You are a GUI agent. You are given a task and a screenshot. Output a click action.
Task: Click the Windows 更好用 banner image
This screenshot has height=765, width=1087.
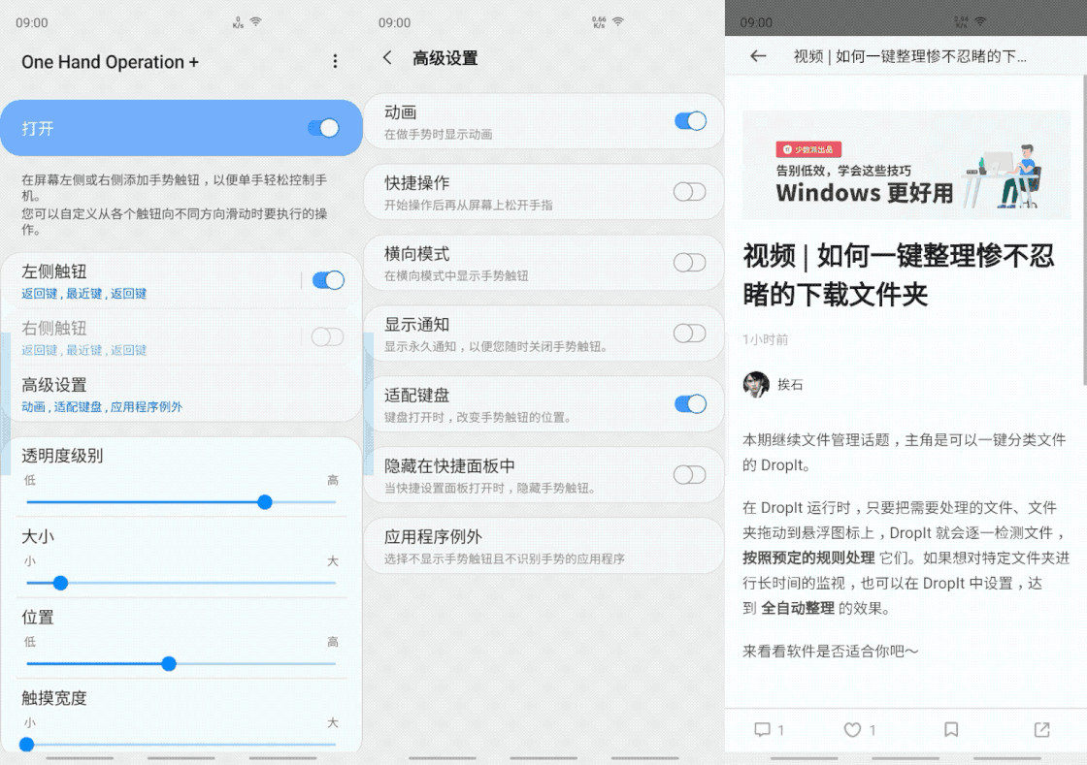[x=905, y=165]
